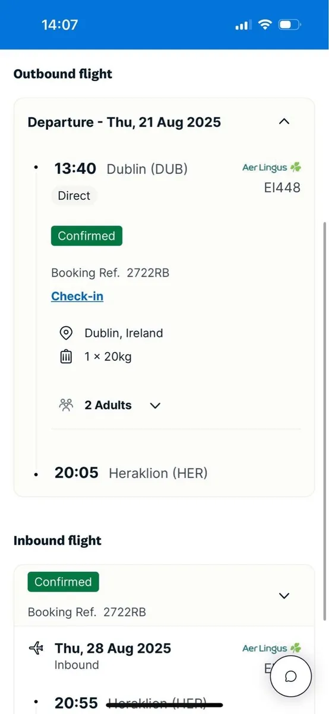This screenshot has width=329, height=714.
Task: Tap the Direct flight label
Action: point(74,196)
